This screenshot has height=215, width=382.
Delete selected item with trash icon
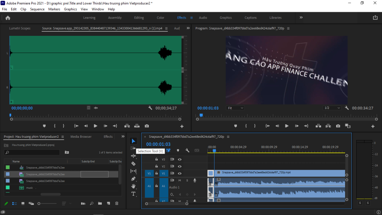coord(117,203)
